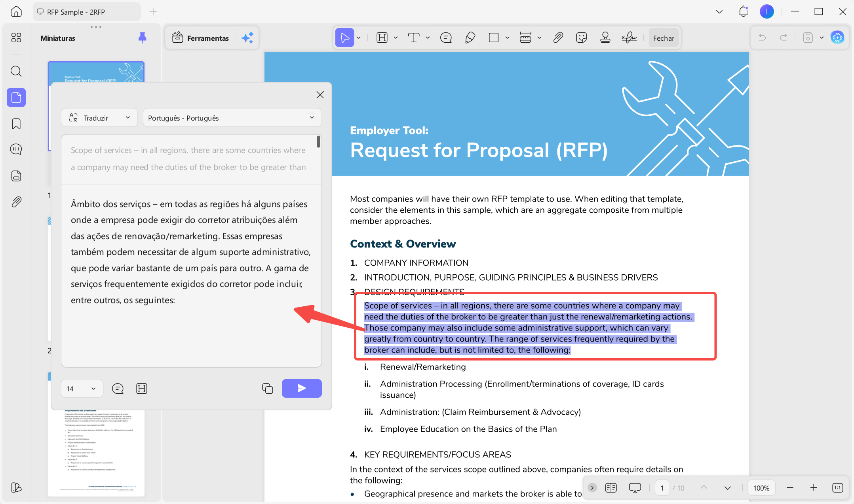This screenshot has height=504, width=854.
Task: Select the bottom page thumbnail
Action: (x=96, y=453)
